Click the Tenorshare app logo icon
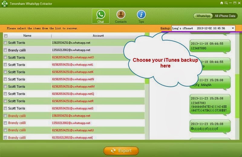242x157 pixels. [x=5, y=4]
